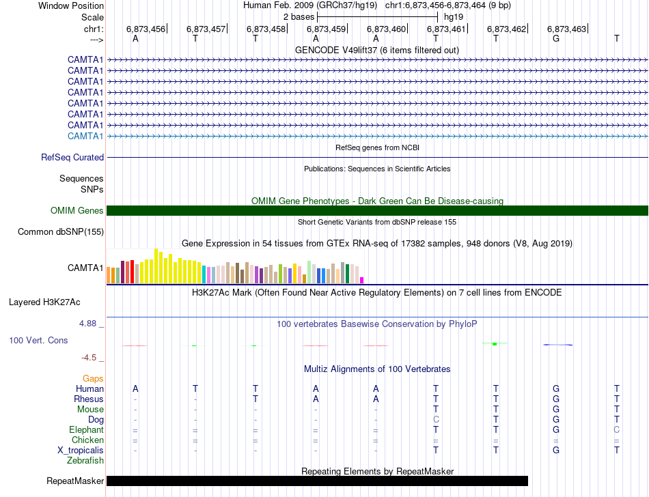Viewport: 649px width, 497px height.
Task: Click the magenta bar in the GTEx chart
Action: (361, 281)
